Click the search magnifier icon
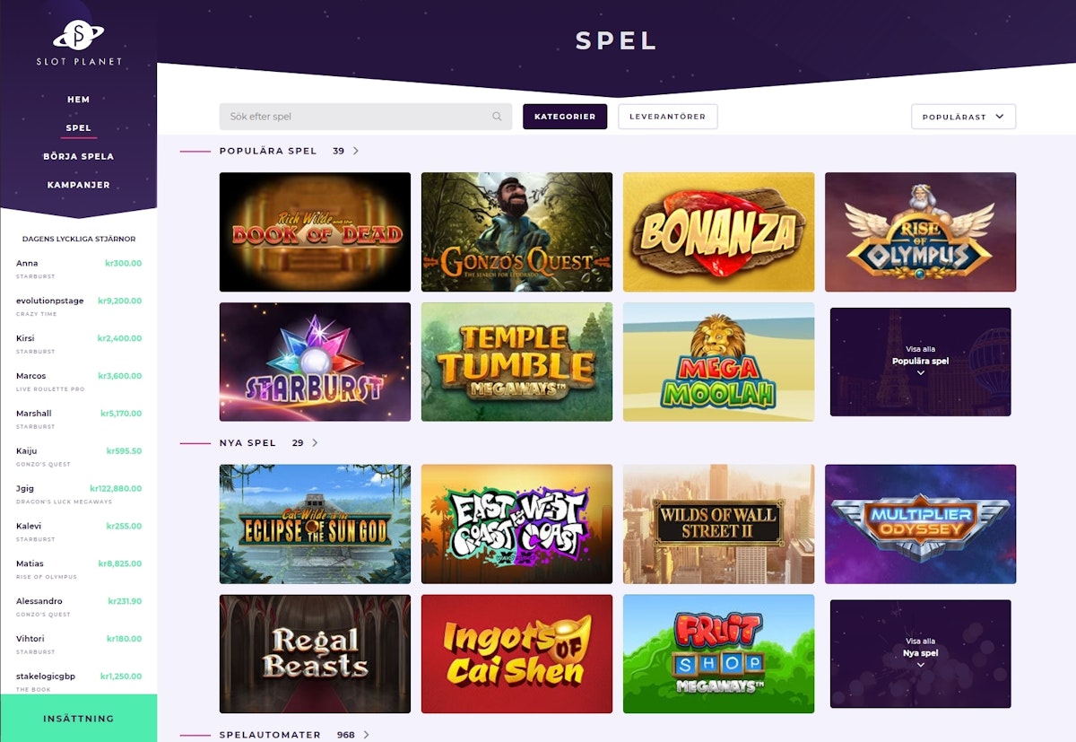1076x742 pixels. pyautogui.click(x=497, y=117)
